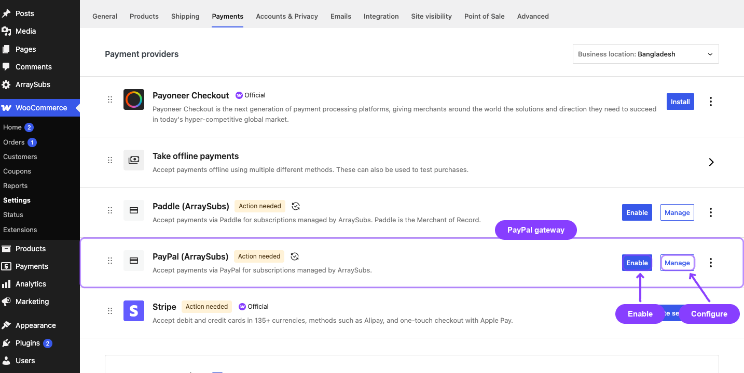Enable the Paddle (ArraySubs) gateway
Screen dimensions: 744x373
[637, 212]
